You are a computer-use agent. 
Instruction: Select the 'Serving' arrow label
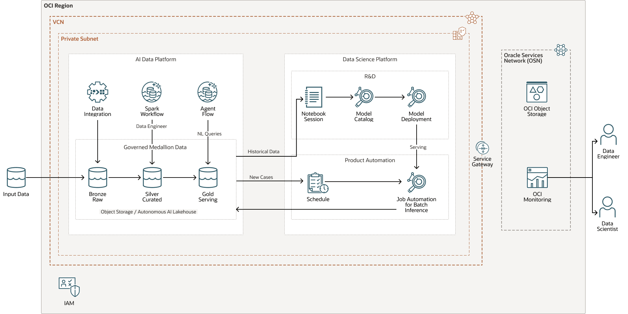(x=418, y=147)
